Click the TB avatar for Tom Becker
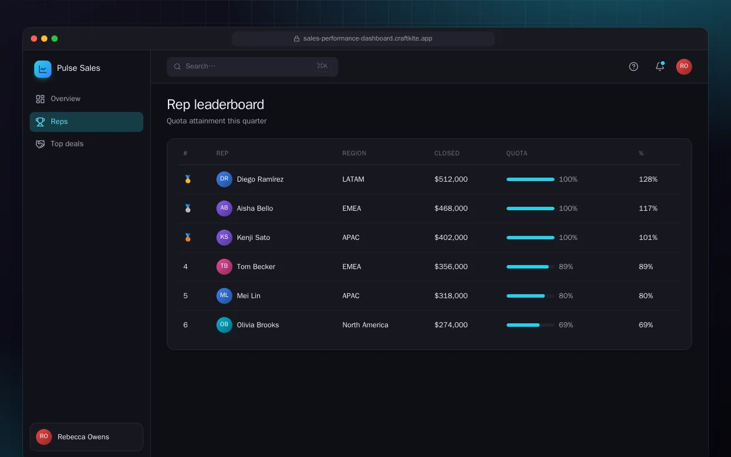Screen dimensions: 731x457 224,267
